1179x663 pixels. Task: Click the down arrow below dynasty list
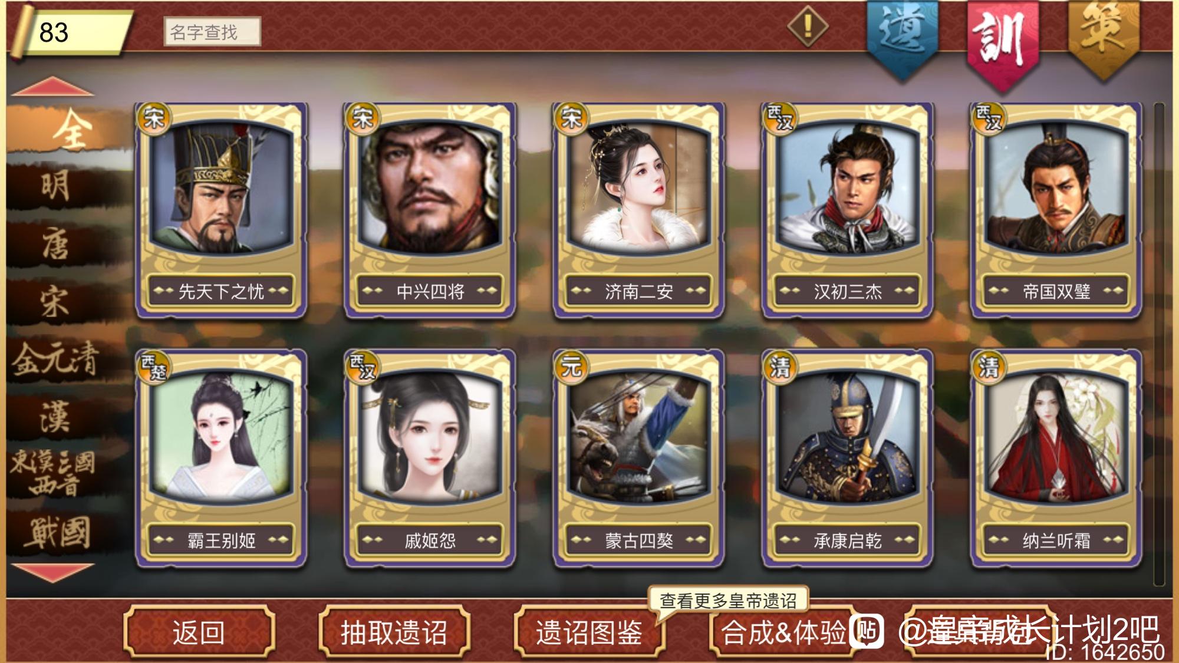click(52, 572)
